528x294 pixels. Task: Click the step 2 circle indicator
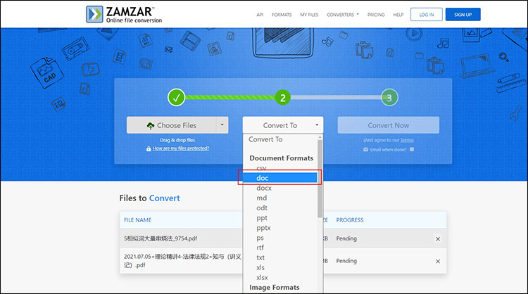click(283, 98)
